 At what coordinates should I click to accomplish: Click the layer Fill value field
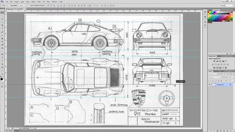point(230,81)
